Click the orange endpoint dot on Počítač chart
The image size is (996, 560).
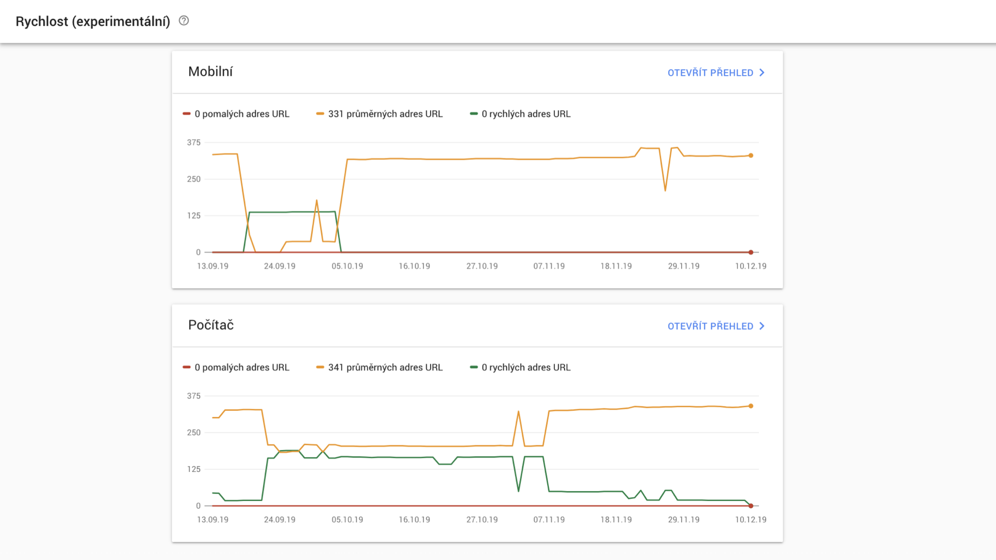point(751,406)
